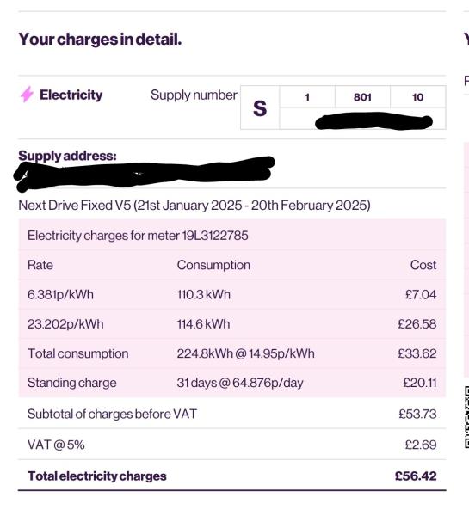Click the £56.42 total electricity charges amount

pos(416,476)
